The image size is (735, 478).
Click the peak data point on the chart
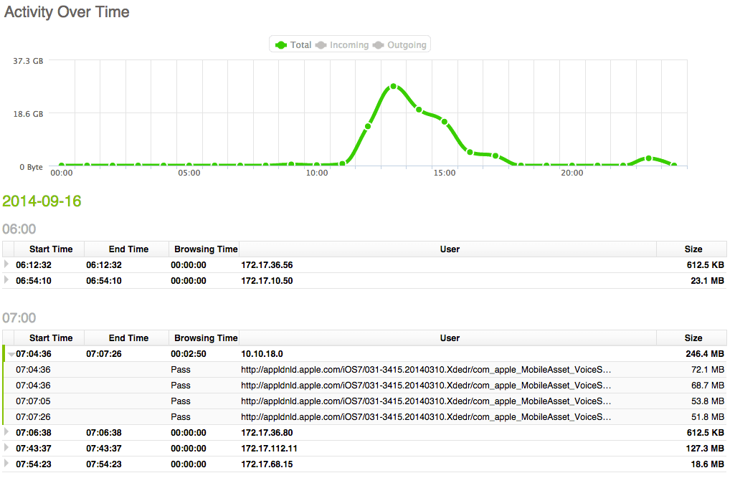pyautogui.click(x=393, y=86)
